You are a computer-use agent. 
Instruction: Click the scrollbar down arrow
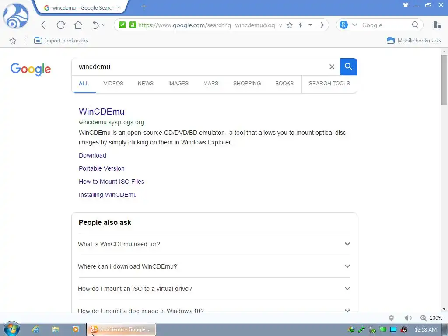click(x=444, y=309)
